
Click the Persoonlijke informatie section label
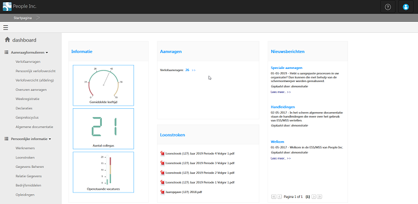(29, 139)
